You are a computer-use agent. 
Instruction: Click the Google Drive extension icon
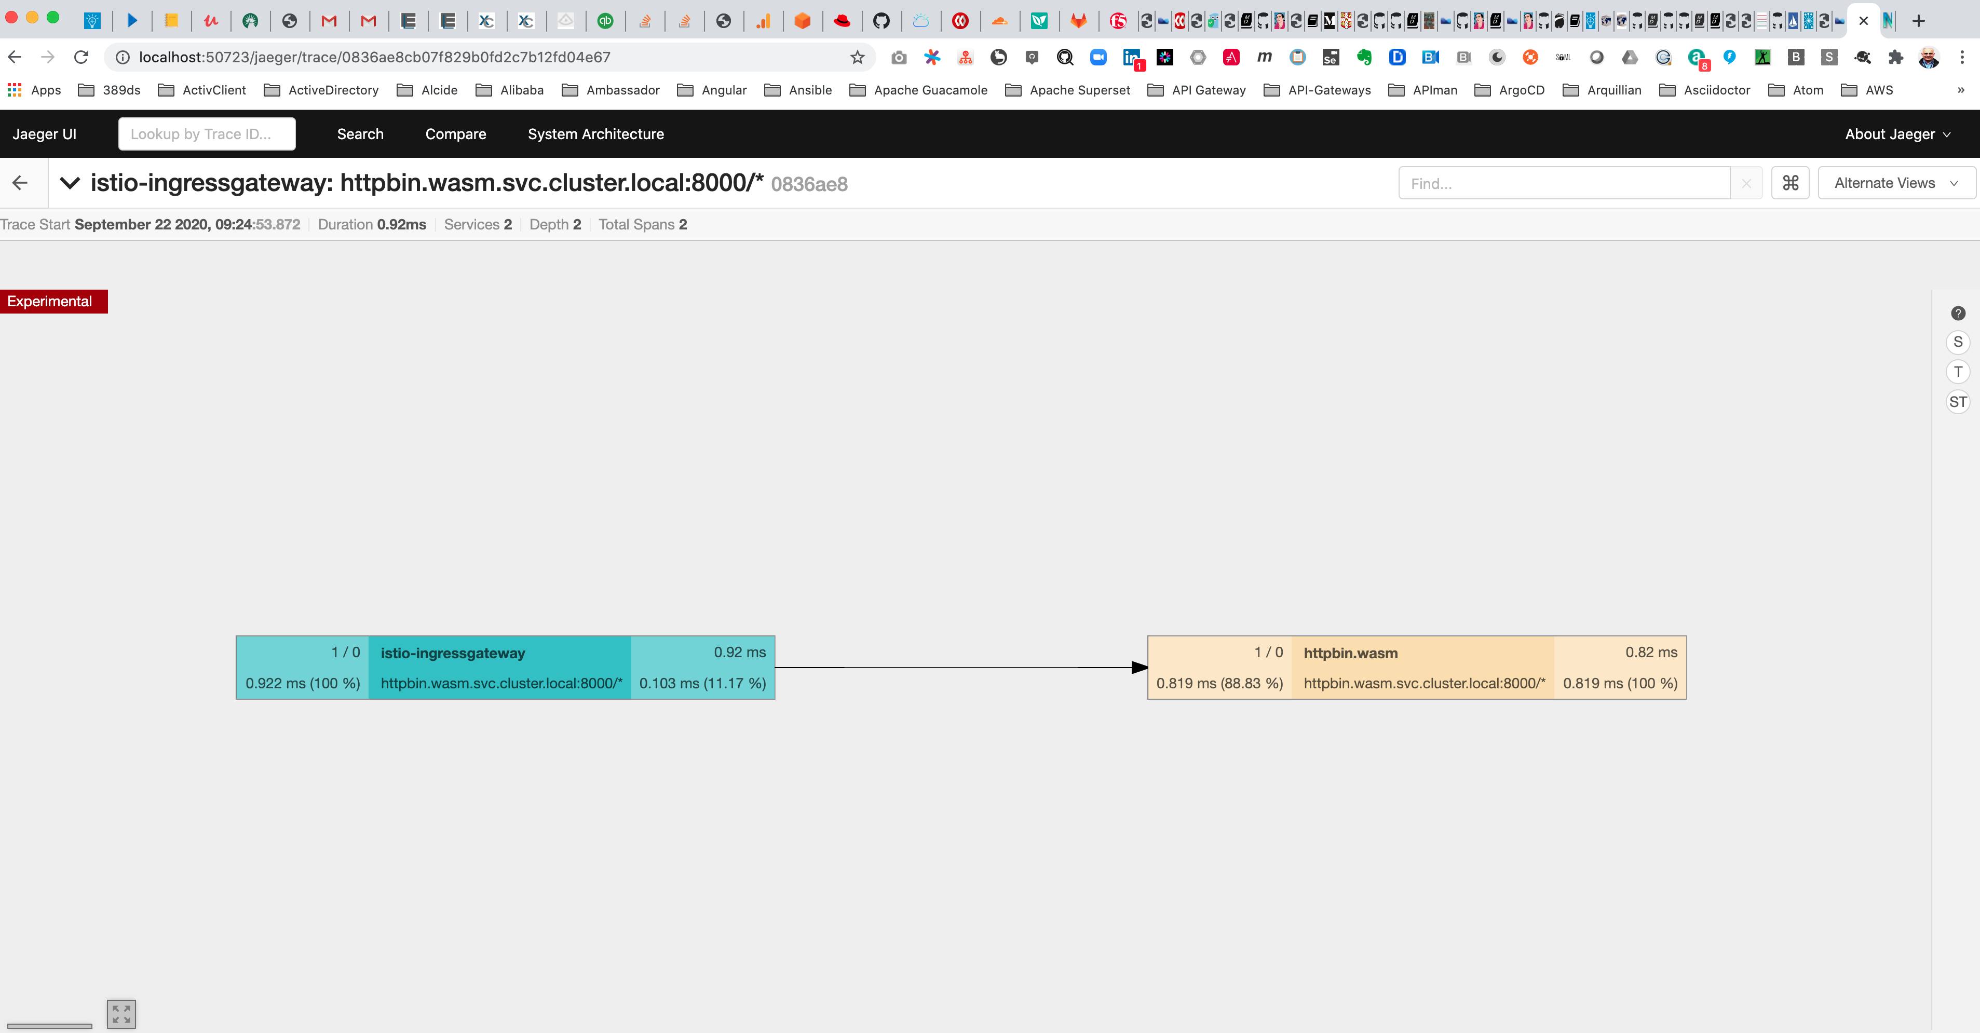[1630, 57]
